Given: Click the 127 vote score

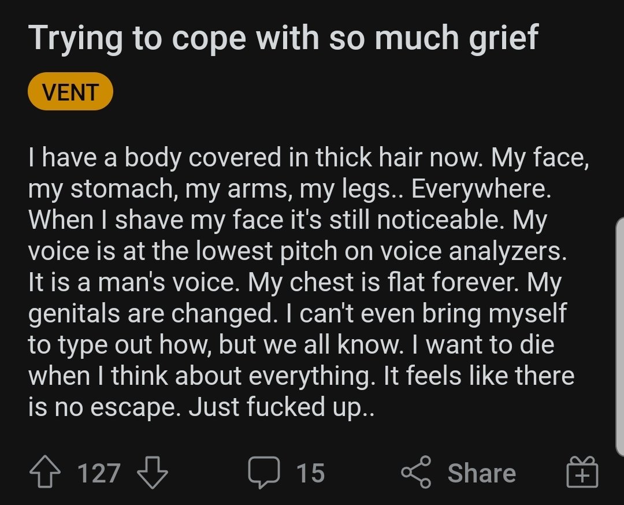Looking at the screenshot, I should (x=99, y=473).
